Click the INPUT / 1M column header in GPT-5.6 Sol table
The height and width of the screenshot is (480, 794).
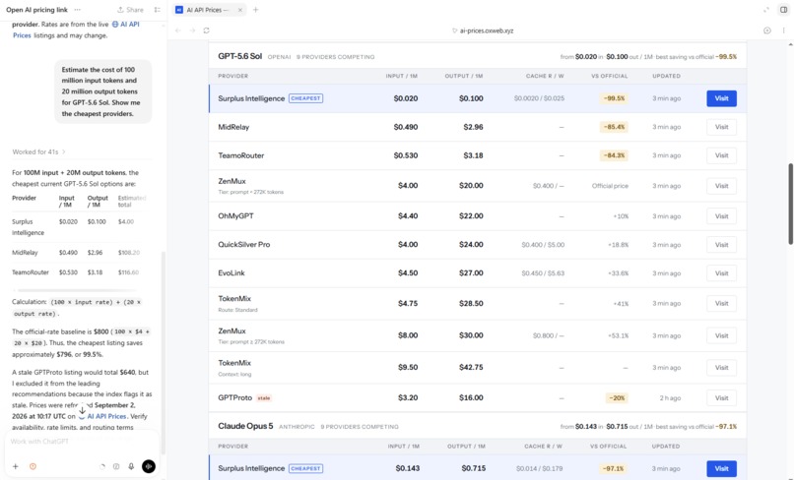[402, 76]
